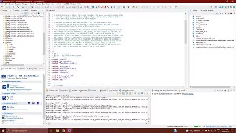This screenshot has width=236, height=133.
Task: Open MCUXpresso Config Tools link
Action: (x=14, y=118)
